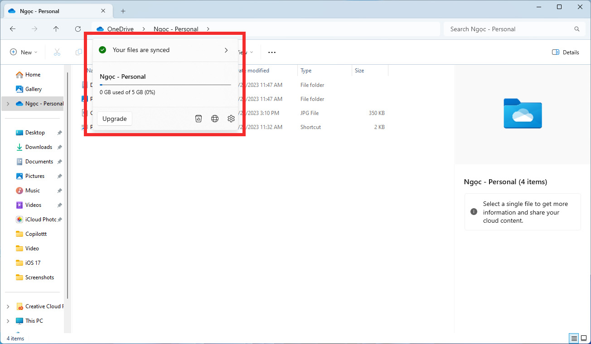Open the Pictures quick access folder

click(x=35, y=176)
